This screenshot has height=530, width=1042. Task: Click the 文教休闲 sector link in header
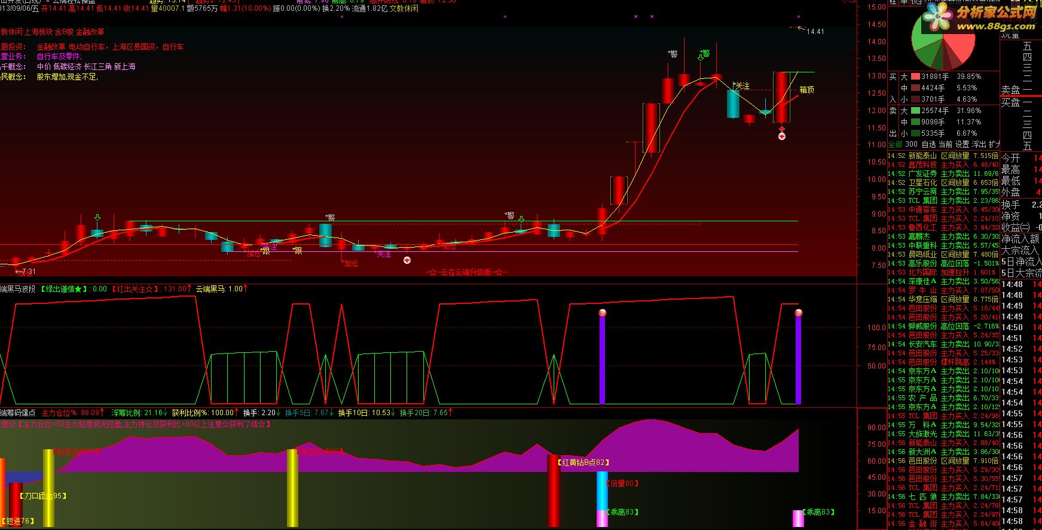404,8
